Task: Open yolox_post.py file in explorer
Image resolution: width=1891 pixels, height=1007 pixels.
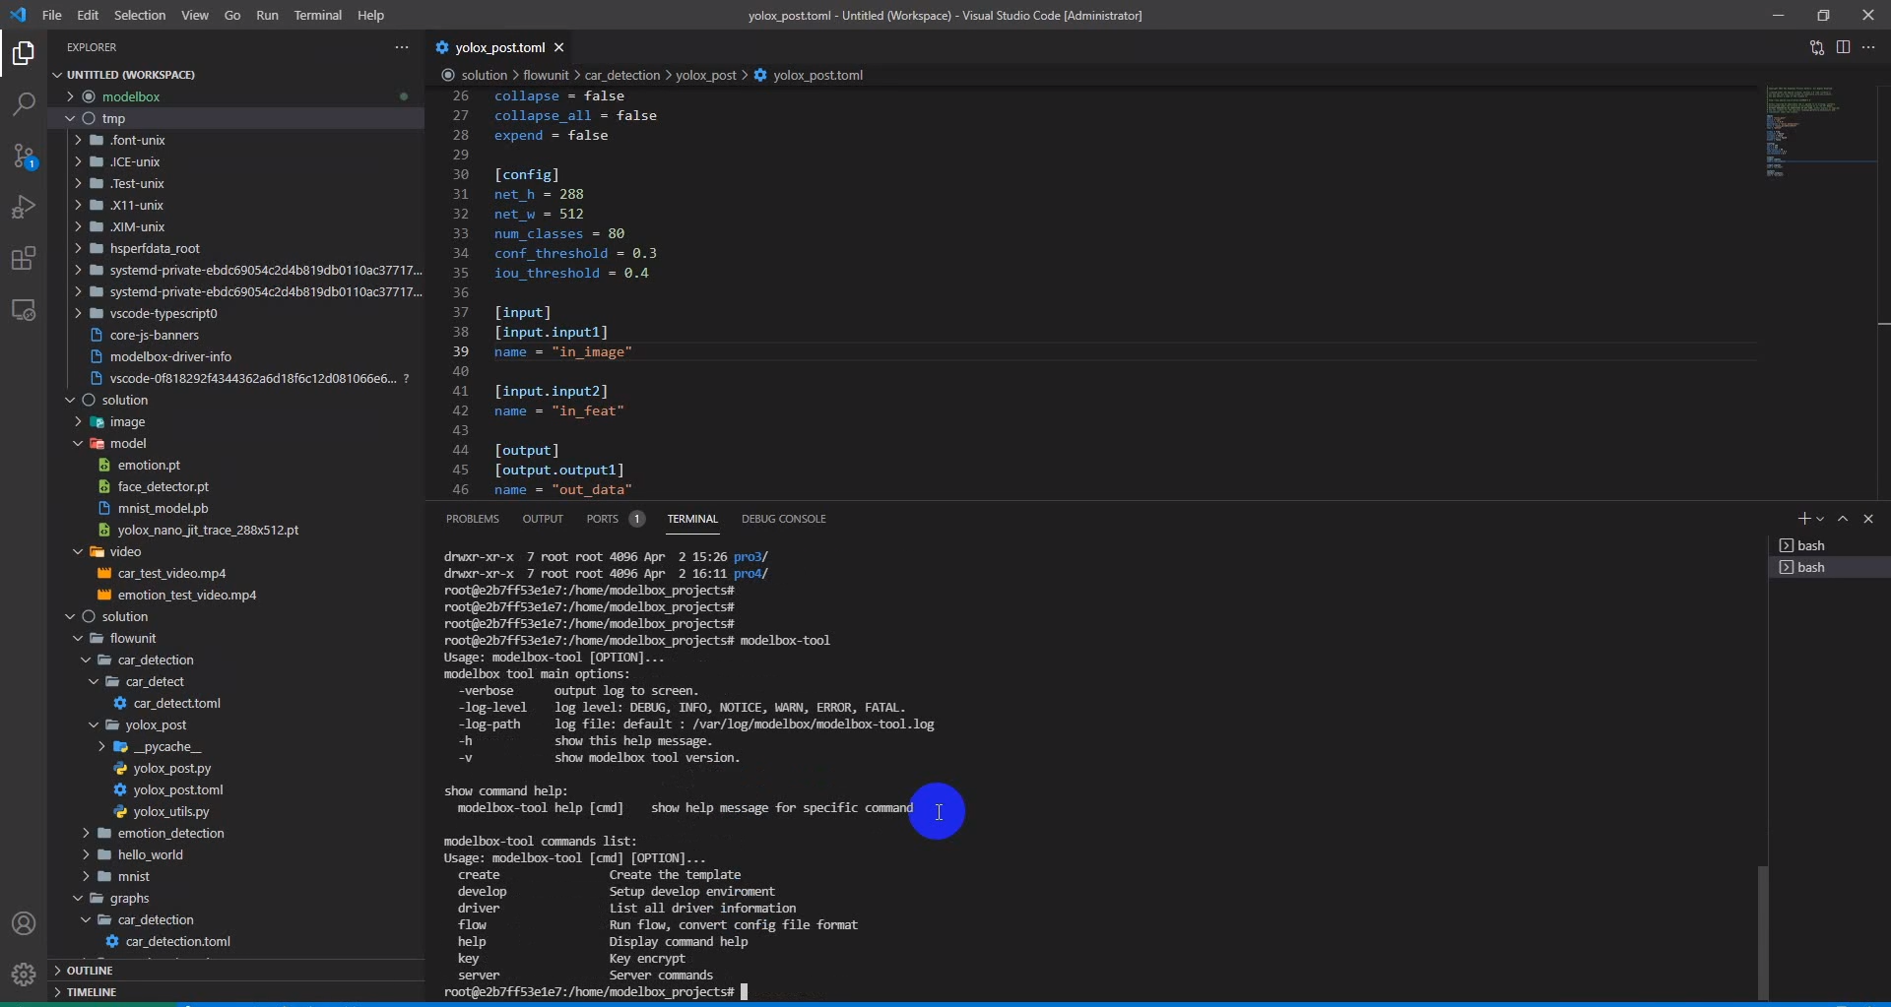Action: coord(171,768)
